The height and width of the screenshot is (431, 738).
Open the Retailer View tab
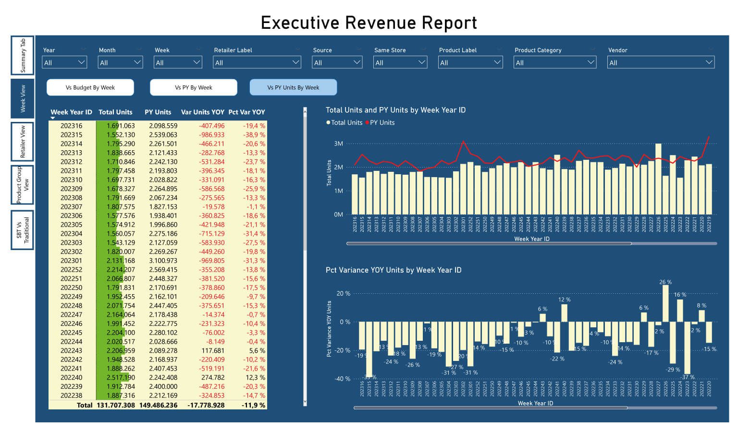[x=23, y=142]
